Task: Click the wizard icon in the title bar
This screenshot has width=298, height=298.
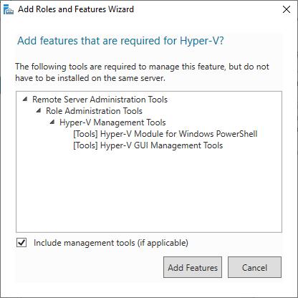Action: click(x=9, y=9)
